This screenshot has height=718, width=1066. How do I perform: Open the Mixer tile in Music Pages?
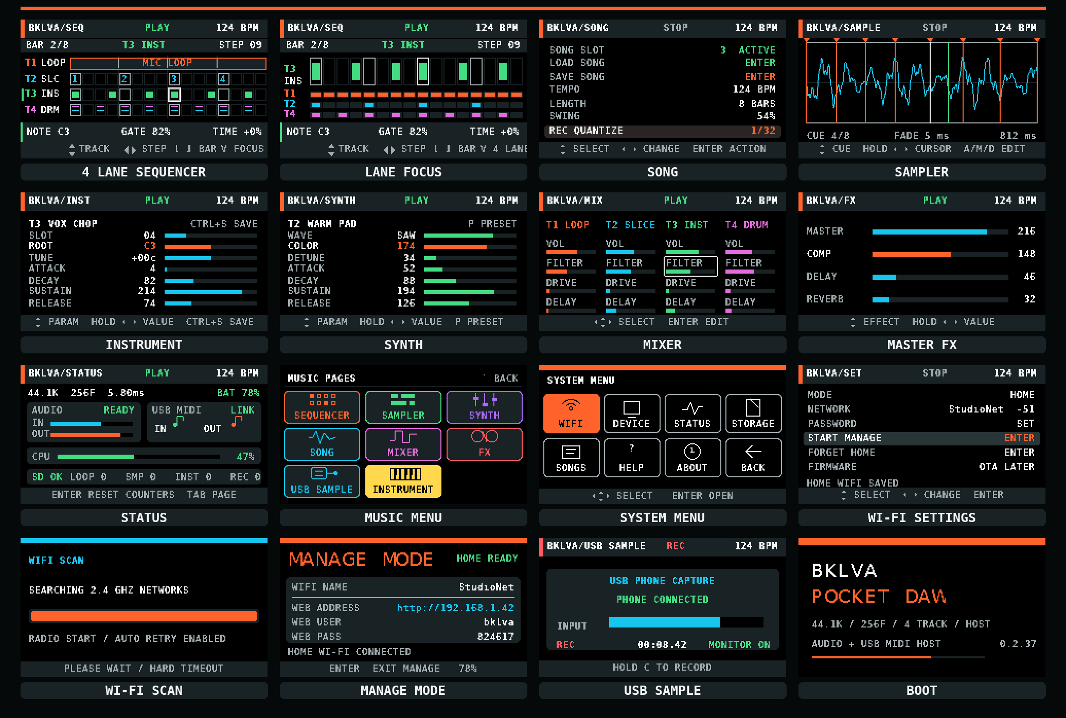(x=403, y=444)
